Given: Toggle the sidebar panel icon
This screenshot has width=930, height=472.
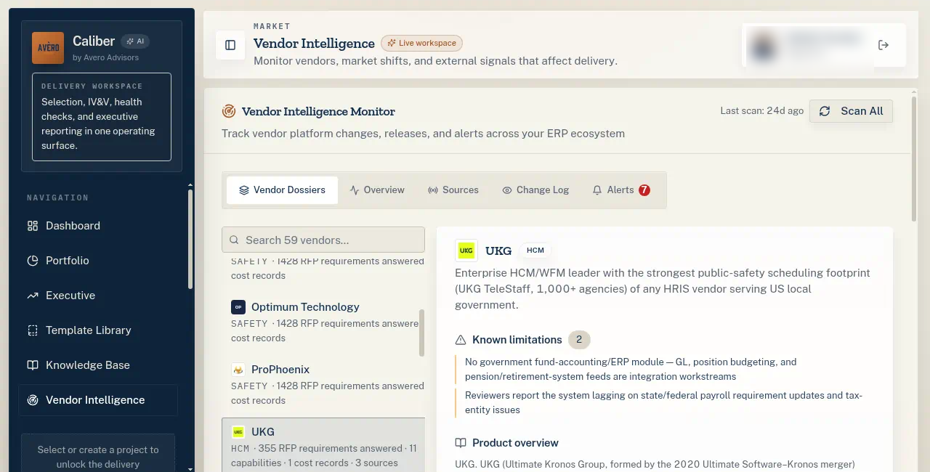Looking at the screenshot, I should point(230,45).
